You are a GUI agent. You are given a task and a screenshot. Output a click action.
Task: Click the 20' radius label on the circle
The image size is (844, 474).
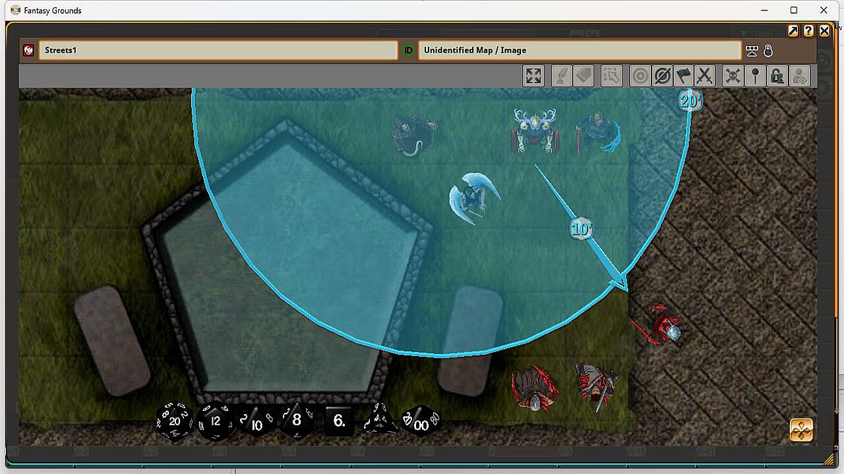tap(690, 101)
